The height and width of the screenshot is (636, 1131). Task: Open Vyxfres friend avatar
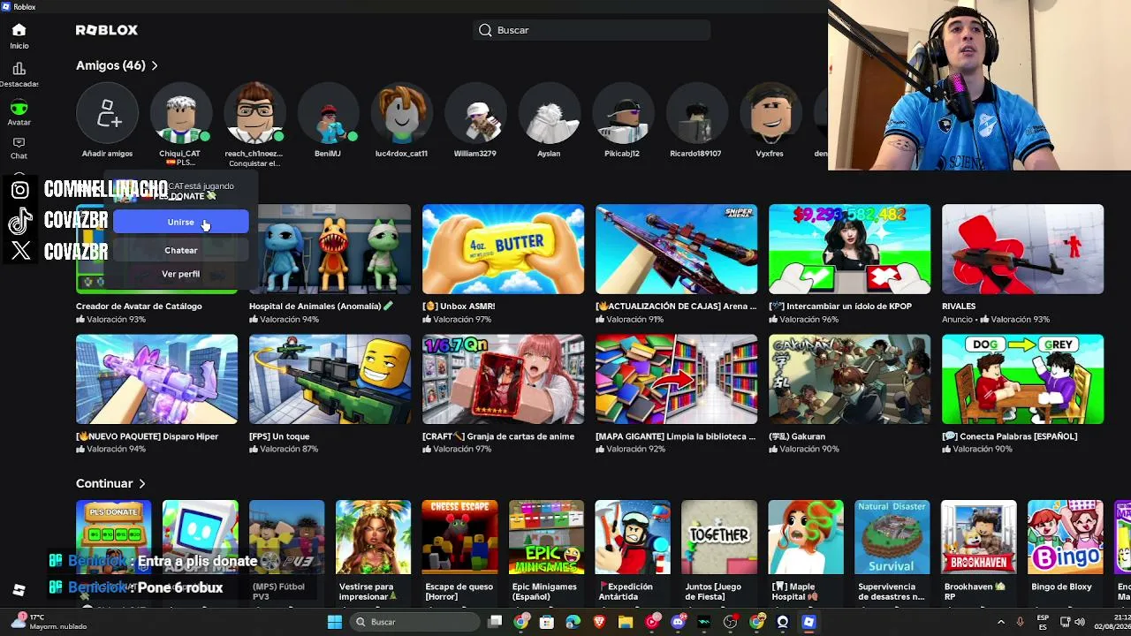click(770, 114)
